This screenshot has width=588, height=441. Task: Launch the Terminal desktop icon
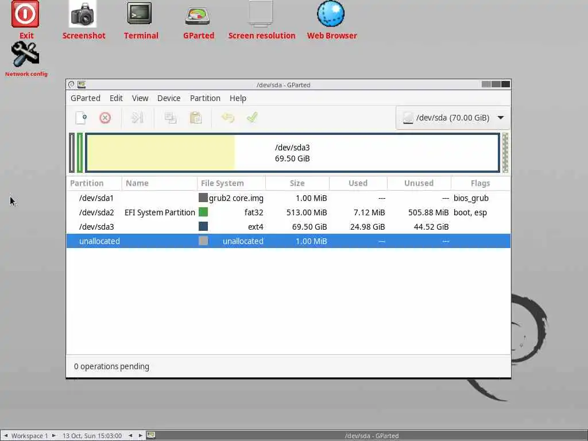[140, 14]
